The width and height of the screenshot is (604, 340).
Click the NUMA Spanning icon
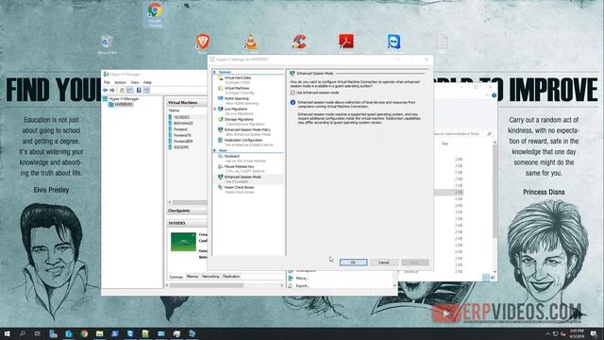(220, 98)
